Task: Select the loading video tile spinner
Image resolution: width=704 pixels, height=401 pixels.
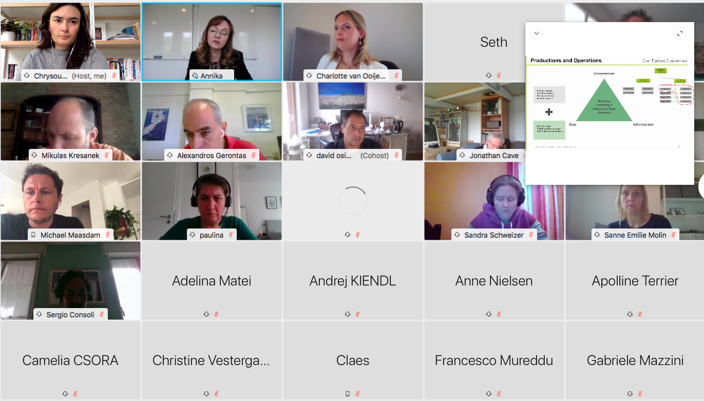Action: [x=353, y=201]
